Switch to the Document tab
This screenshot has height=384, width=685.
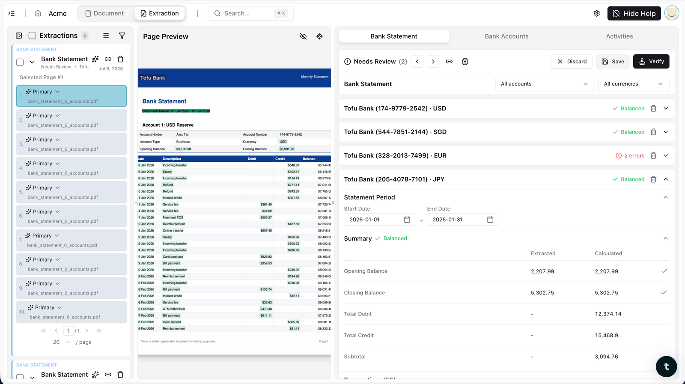click(x=105, y=13)
